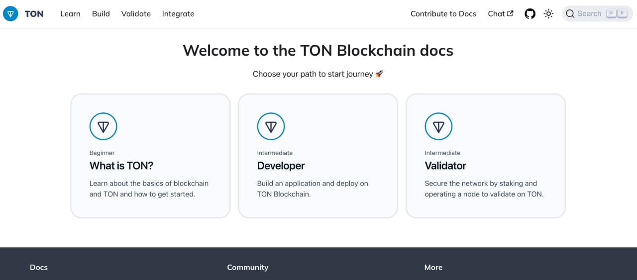
Task: Open the Learn menu
Action: coord(70,14)
